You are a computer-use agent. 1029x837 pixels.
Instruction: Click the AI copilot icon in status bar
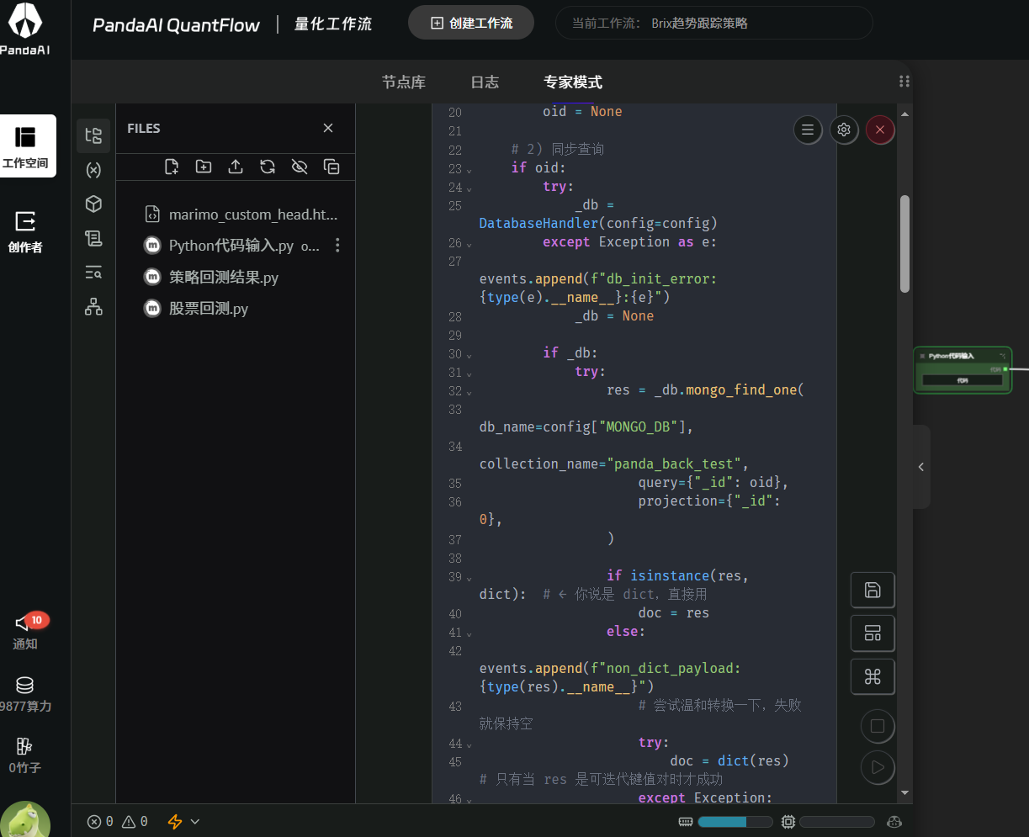click(894, 822)
